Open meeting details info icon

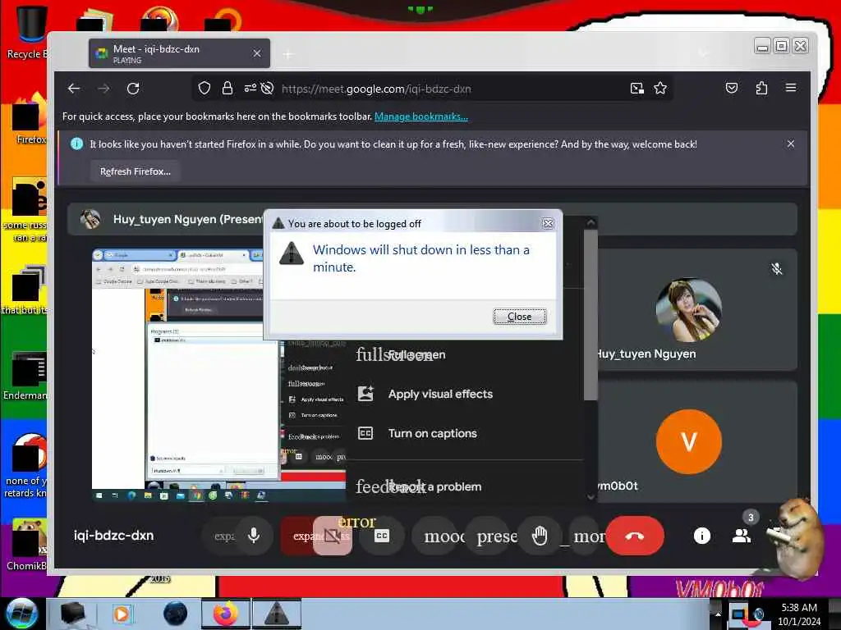[x=701, y=536]
